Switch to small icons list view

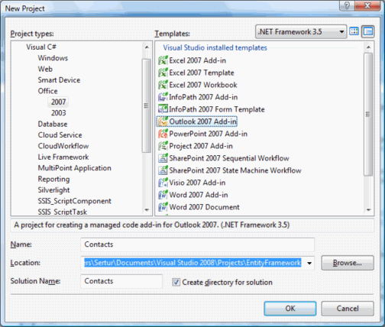click(x=368, y=31)
